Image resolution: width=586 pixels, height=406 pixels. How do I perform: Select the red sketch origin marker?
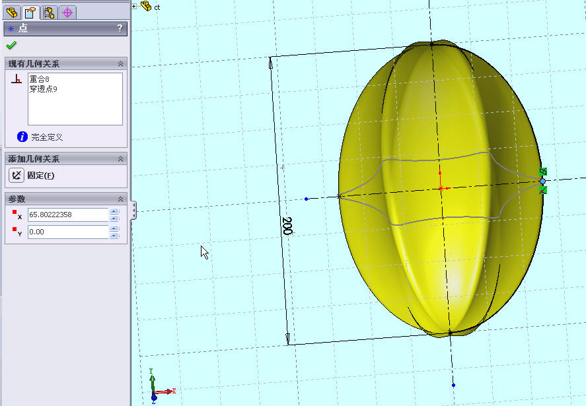point(441,188)
